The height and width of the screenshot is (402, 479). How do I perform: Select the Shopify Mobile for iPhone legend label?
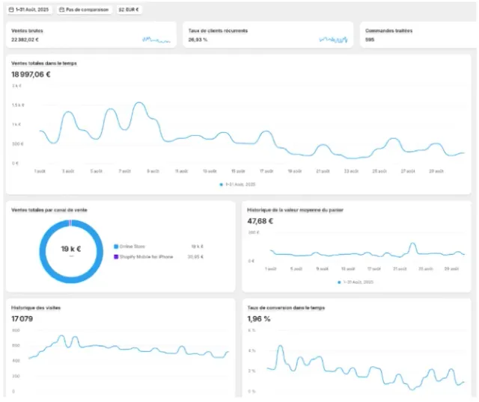pyautogui.click(x=147, y=257)
